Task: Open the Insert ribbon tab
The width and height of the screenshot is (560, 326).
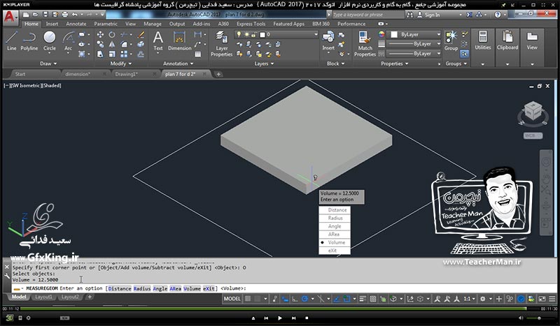Action: 52,24
